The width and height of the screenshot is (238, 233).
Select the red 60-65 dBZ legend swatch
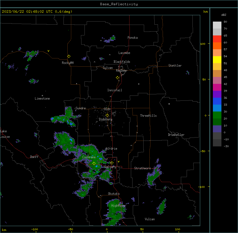point(217,39)
